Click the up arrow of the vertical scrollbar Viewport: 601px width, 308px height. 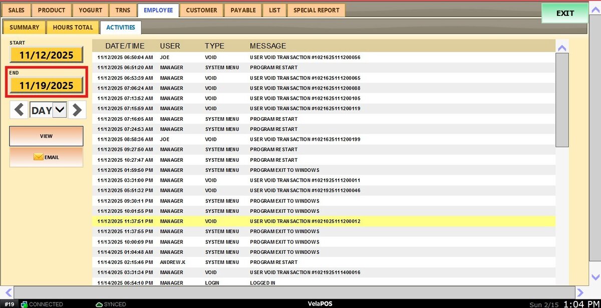pyautogui.click(x=562, y=48)
